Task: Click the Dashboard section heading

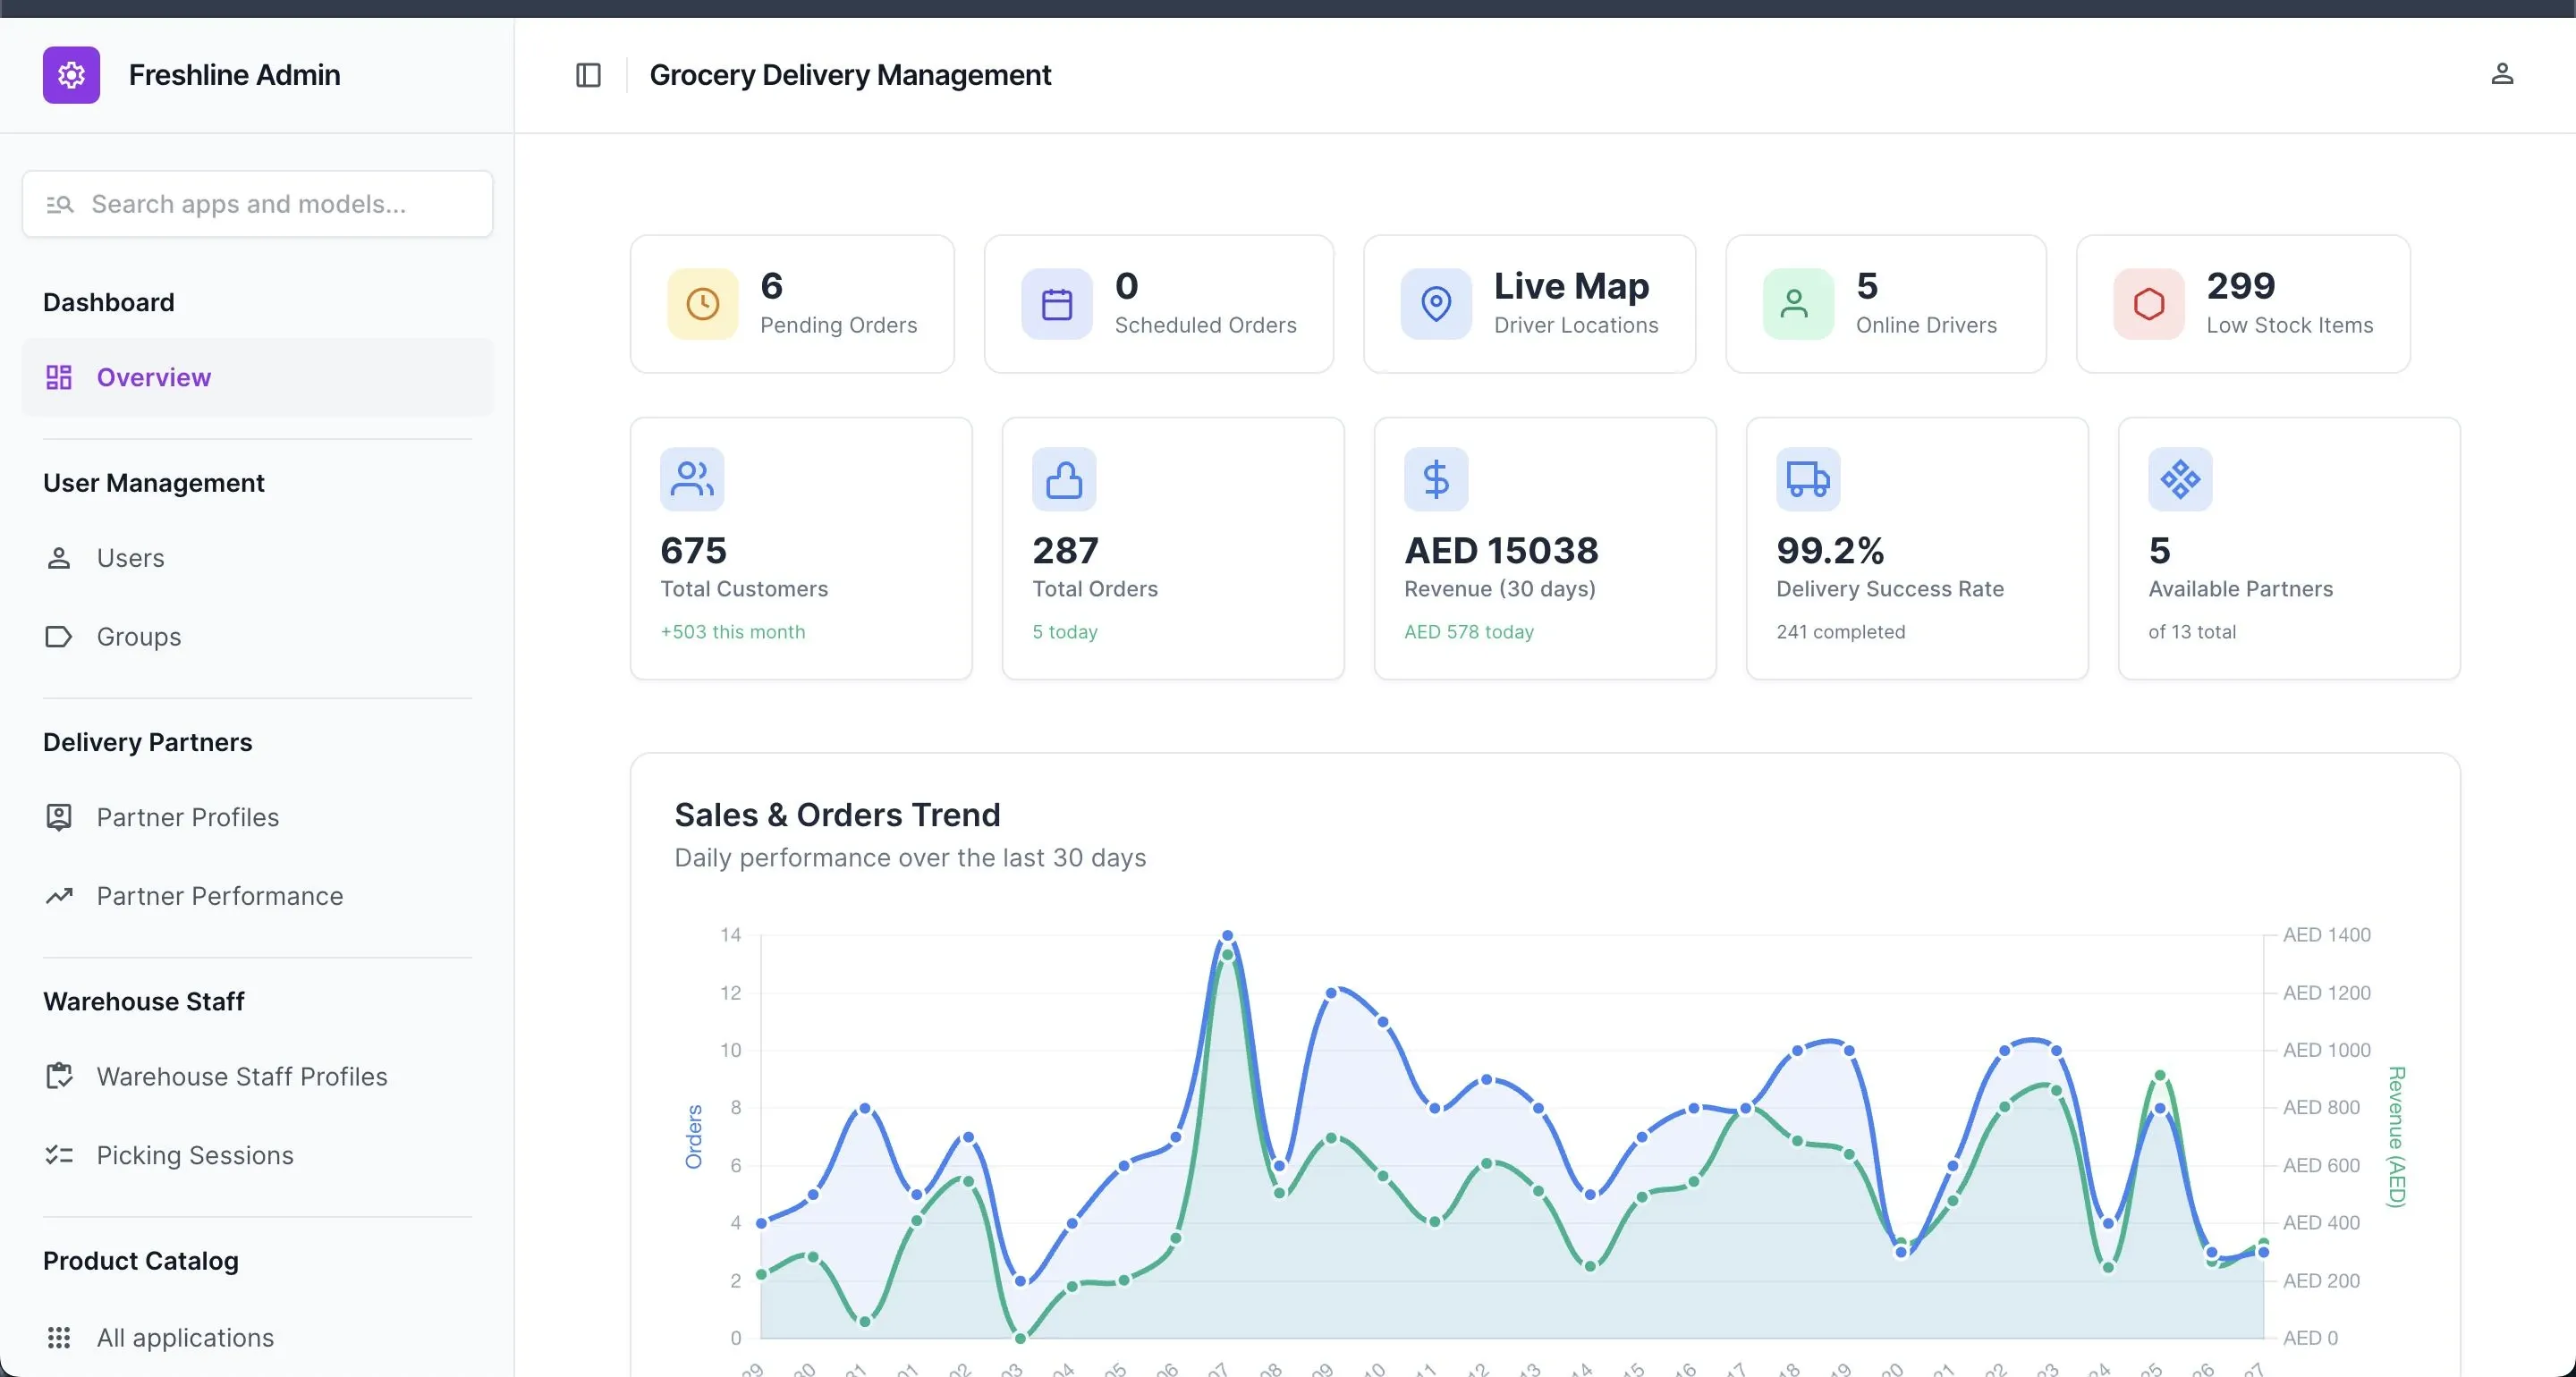Action: pyautogui.click(x=109, y=302)
